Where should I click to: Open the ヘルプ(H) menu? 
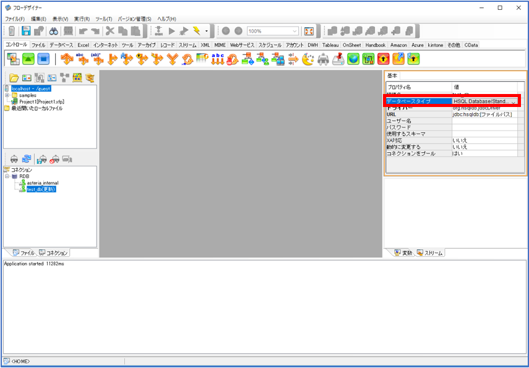click(166, 19)
